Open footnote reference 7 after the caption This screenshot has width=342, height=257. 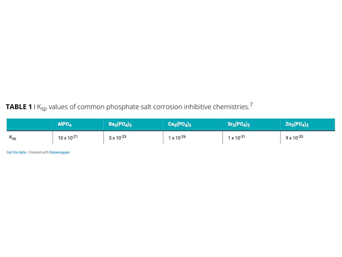point(251,105)
